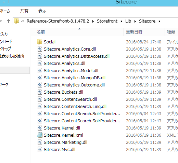Click the Sitecore.ContentSearch.dll file icon

(x=40, y=99)
